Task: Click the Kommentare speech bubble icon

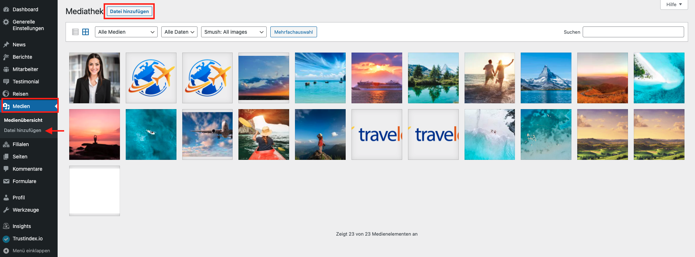Action: 6,169
